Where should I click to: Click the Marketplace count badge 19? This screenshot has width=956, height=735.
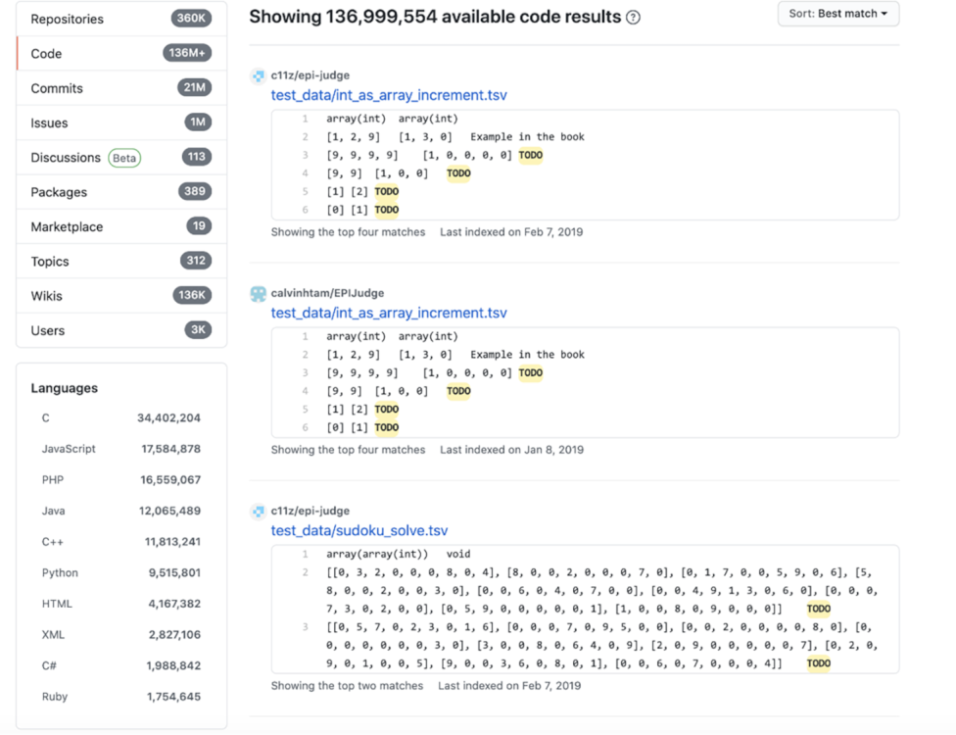click(x=199, y=226)
